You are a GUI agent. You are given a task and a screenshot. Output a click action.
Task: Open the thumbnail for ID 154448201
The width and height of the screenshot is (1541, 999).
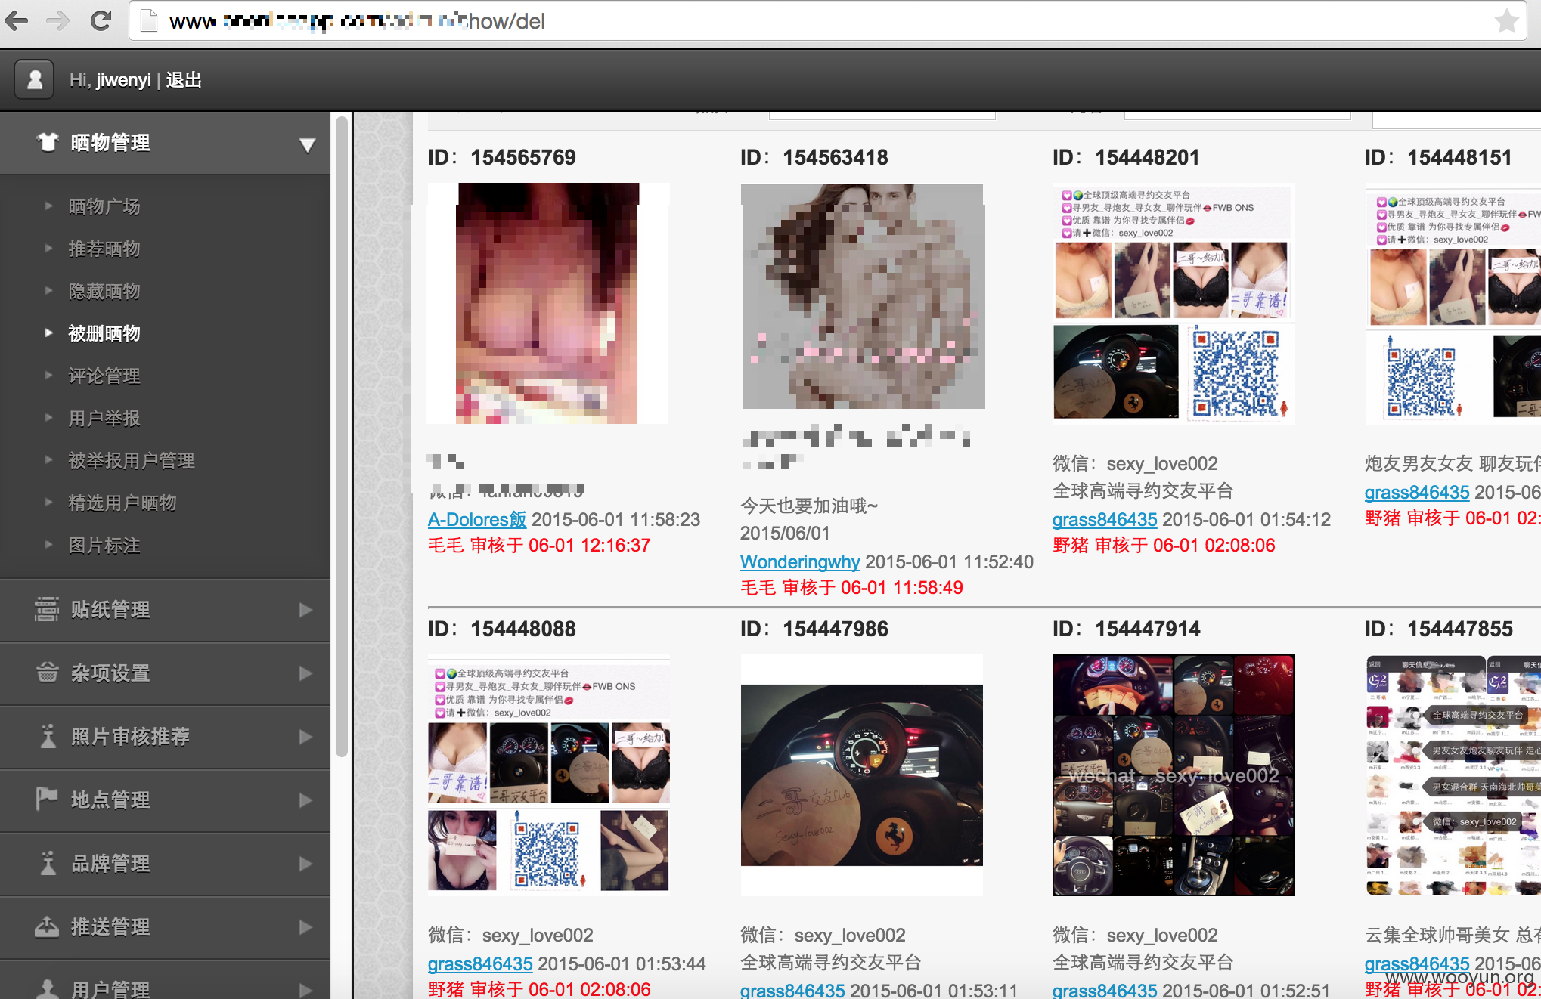point(1174,304)
